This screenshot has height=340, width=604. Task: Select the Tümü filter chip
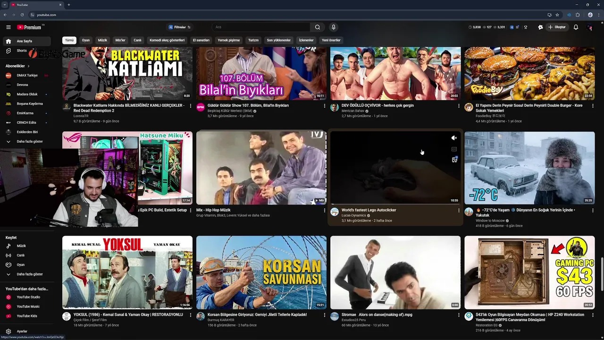point(69,40)
